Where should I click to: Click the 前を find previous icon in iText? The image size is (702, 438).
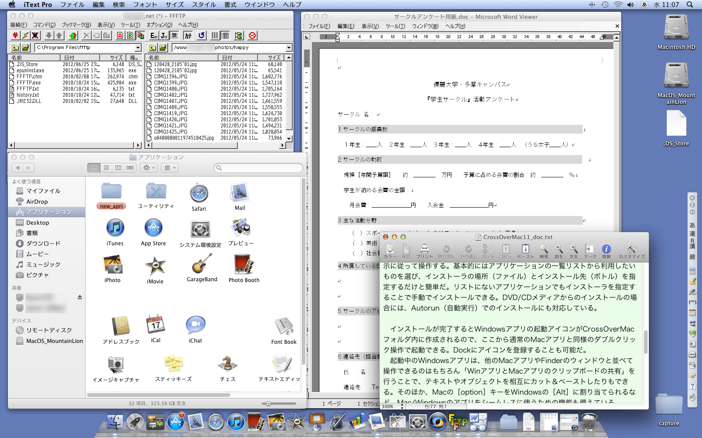[x=559, y=251]
